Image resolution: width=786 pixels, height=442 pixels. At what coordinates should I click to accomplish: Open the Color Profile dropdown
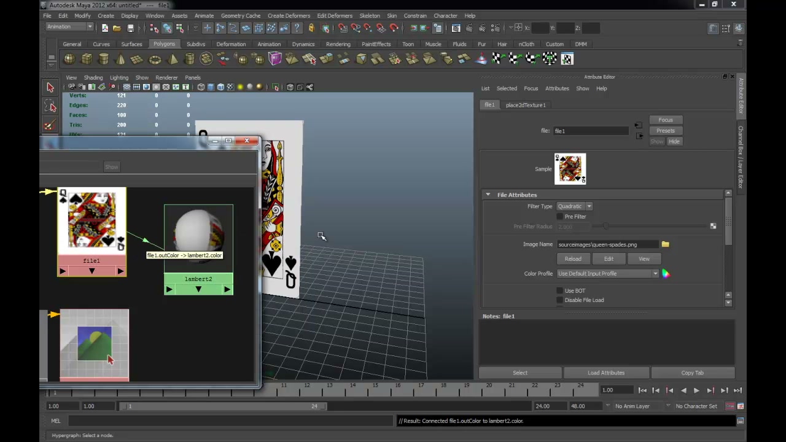607,274
